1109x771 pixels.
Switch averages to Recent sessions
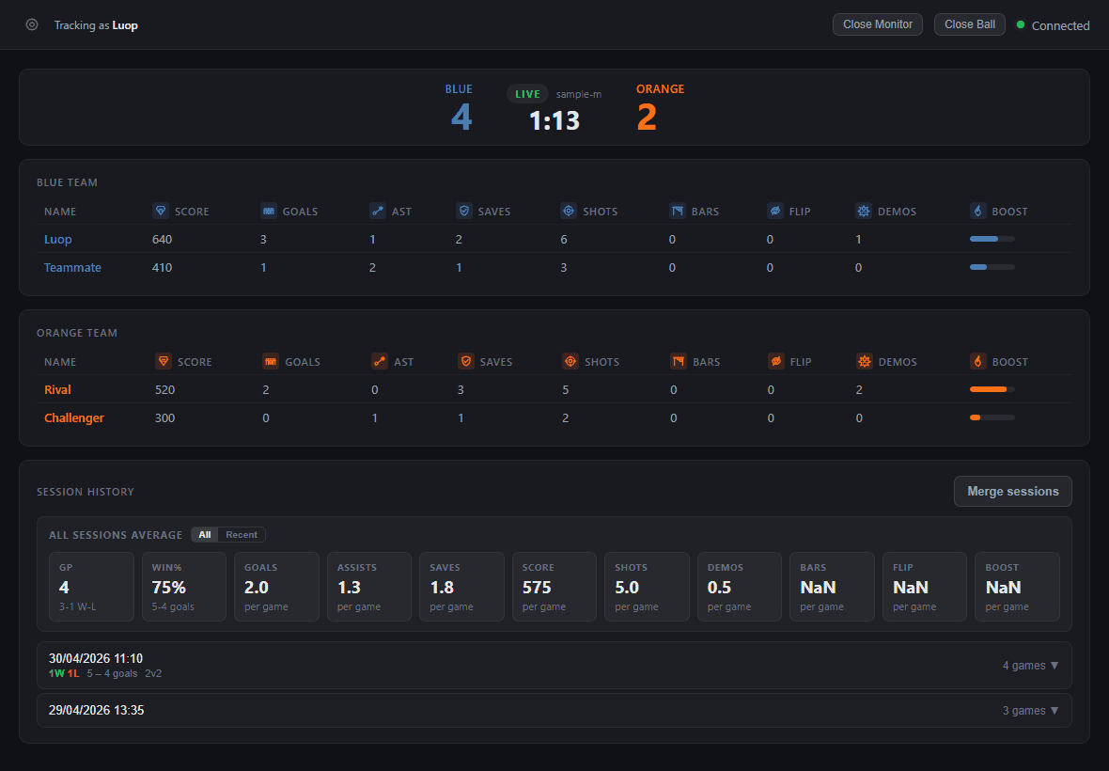tap(242, 535)
